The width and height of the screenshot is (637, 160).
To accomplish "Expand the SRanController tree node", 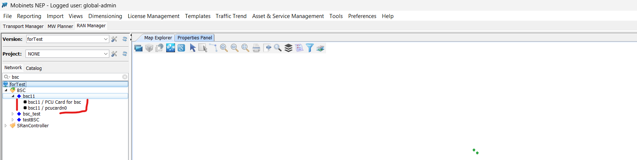I will (6, 126).
